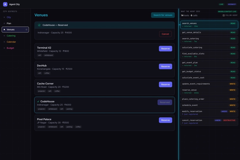Screen dimensions: 240x160
Task: Click the indicator dot on the Venues sidebar item
Action: pyautogui.click(x=27, y=29)
